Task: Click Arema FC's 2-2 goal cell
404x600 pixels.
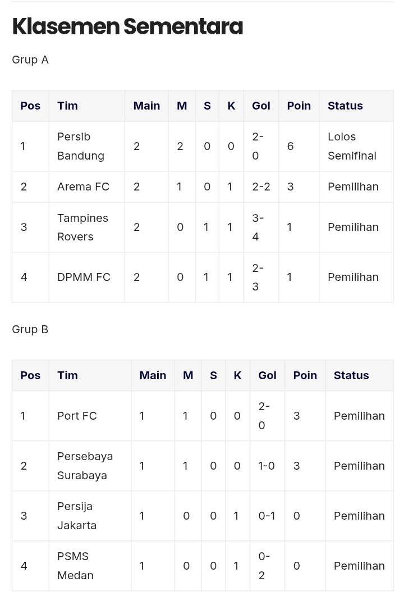Action: tap(261, 187)
